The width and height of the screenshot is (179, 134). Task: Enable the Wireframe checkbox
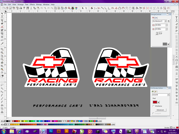click(x=153, y=106)
